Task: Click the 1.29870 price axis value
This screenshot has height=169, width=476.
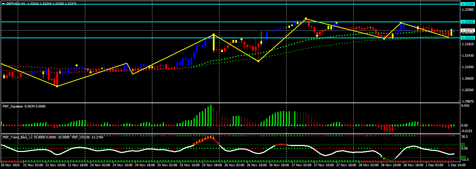Action: tap(468, 101)
